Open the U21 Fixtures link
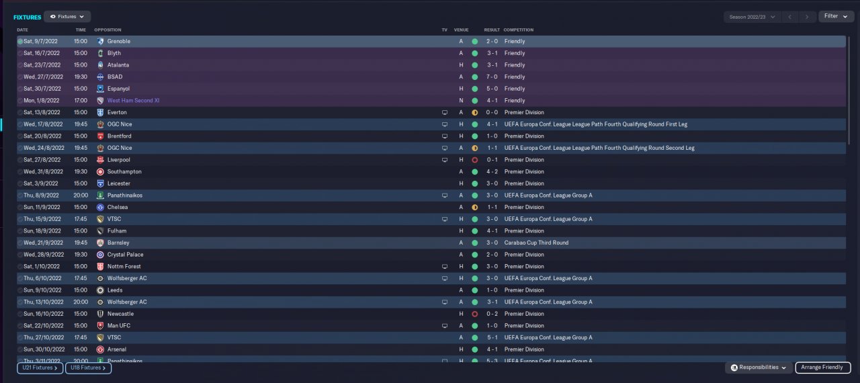Image resolution: width=860 pixels, height=383 pixels. pyautogui.click(x=40, y=368)
